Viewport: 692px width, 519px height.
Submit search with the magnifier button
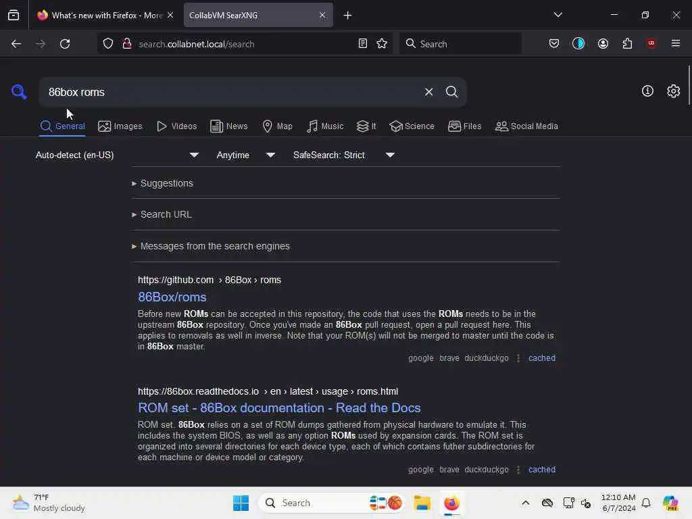point(451,92)
